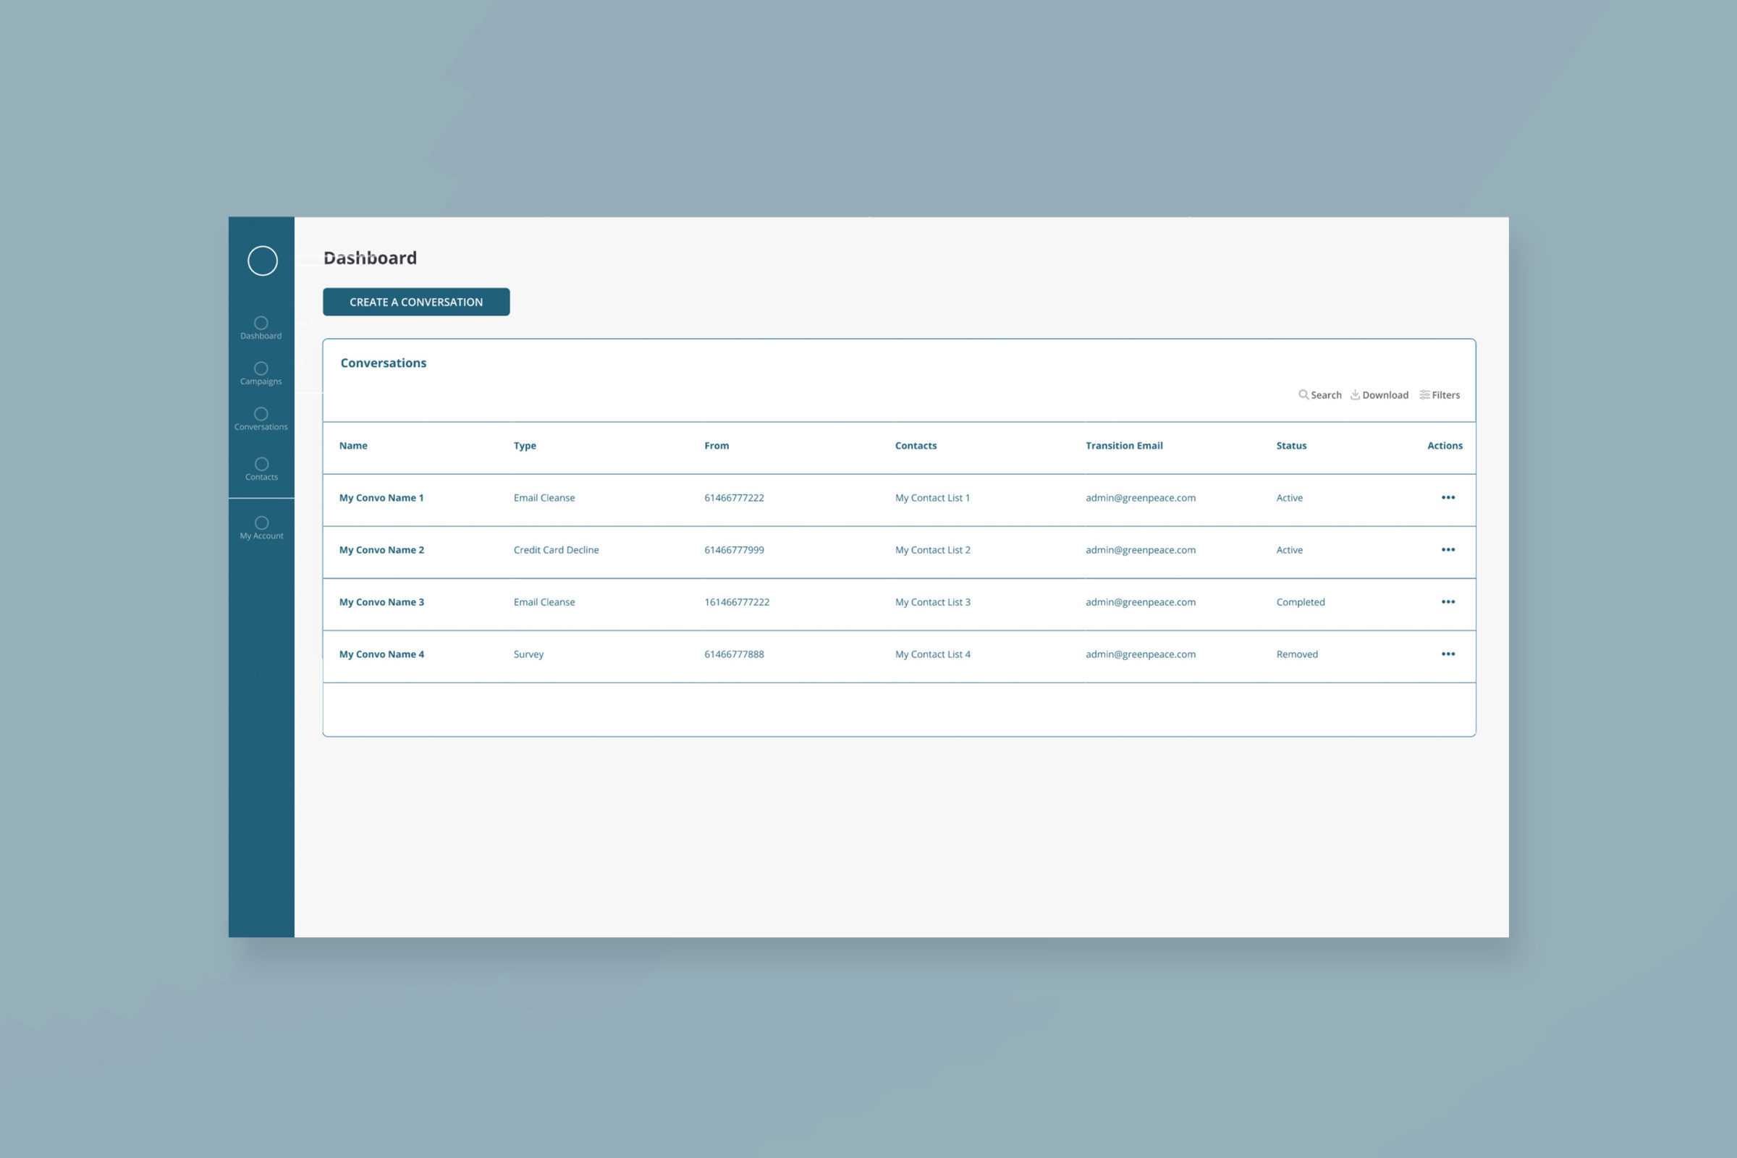
Task: Open the Campaigns sidebar item
Action: 261,373
